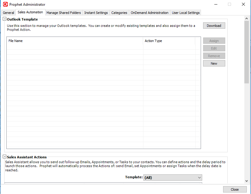This screenshot has height=194, width=251.
Task: Minimize the Prophet Administrator window
Action: tap(216, 4)
